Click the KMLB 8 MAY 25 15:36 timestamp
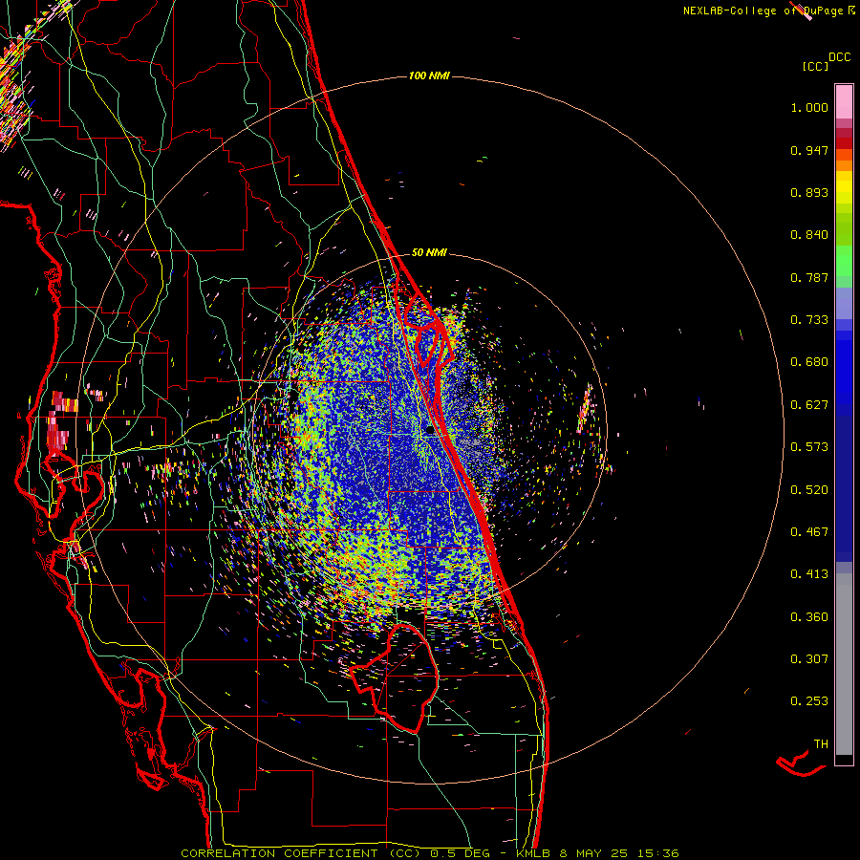Viewport: 860px width, 860px height. [x=597, y=853]
